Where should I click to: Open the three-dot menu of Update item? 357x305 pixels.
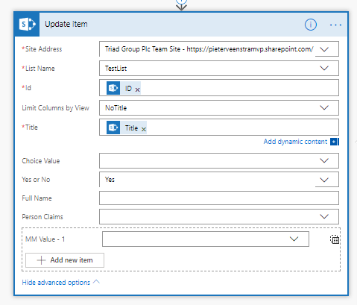tap(335, 25)
